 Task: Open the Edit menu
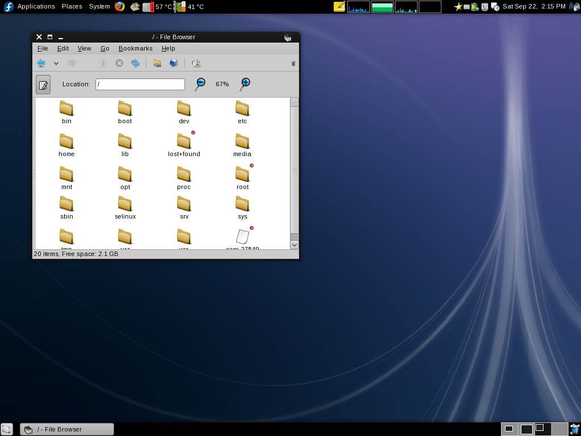[63, 49]
